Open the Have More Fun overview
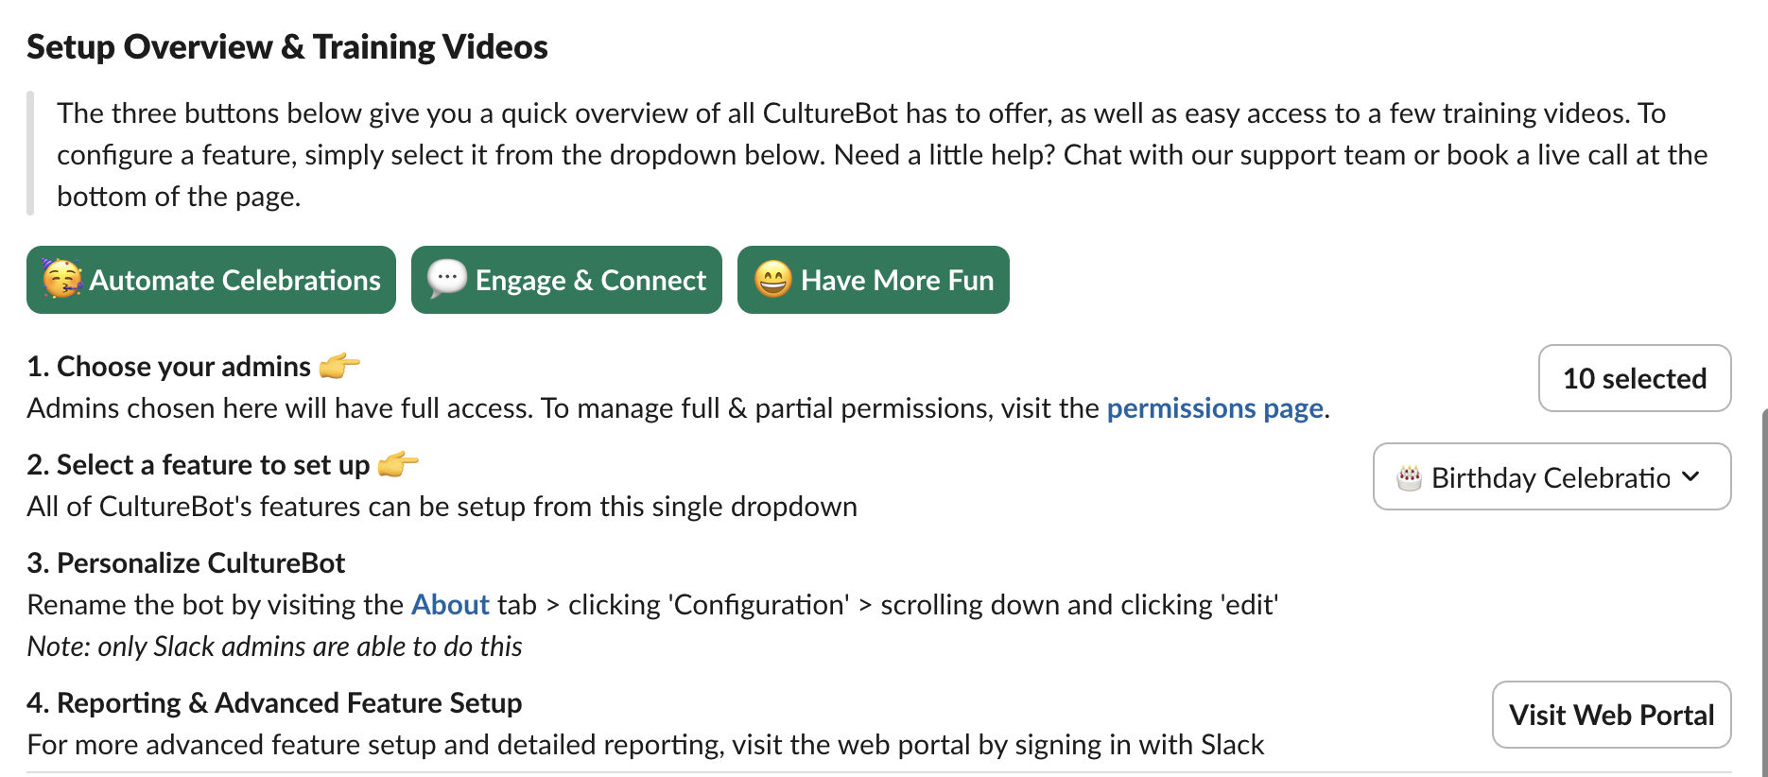Screen dimensions: 1768x777 coord(873,280)
